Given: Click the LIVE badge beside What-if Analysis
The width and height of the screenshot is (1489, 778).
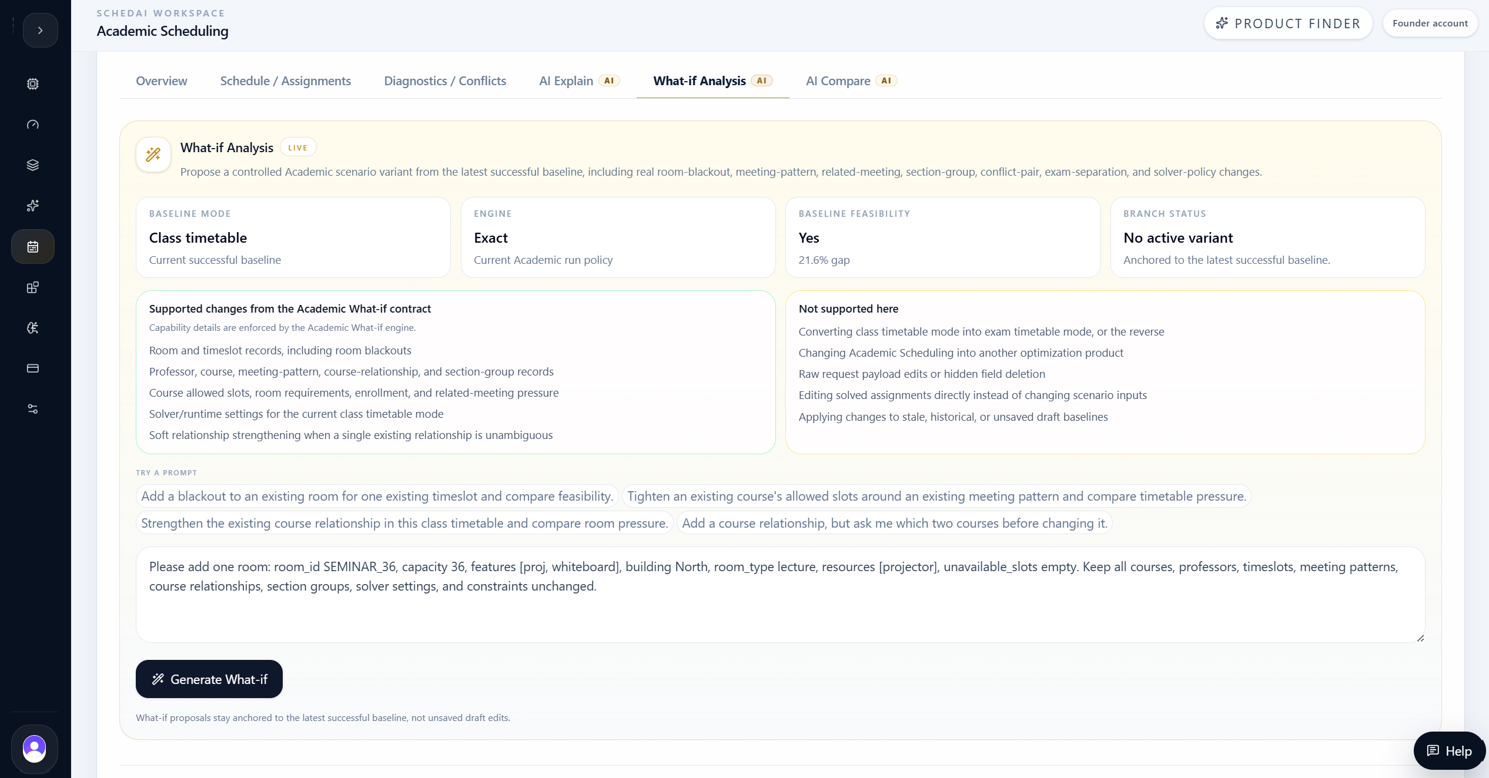Looking at the screenshot, I should (298, 147).
